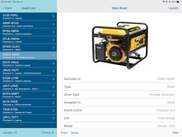The width and height of the screenshot is (182, 137).
Task: Tap Swap in the bottom toolbar
Action: click(x=75, y=132)
